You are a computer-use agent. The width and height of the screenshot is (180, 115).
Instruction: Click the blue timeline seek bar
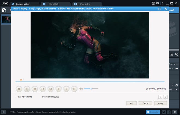[x=90, y=82]
